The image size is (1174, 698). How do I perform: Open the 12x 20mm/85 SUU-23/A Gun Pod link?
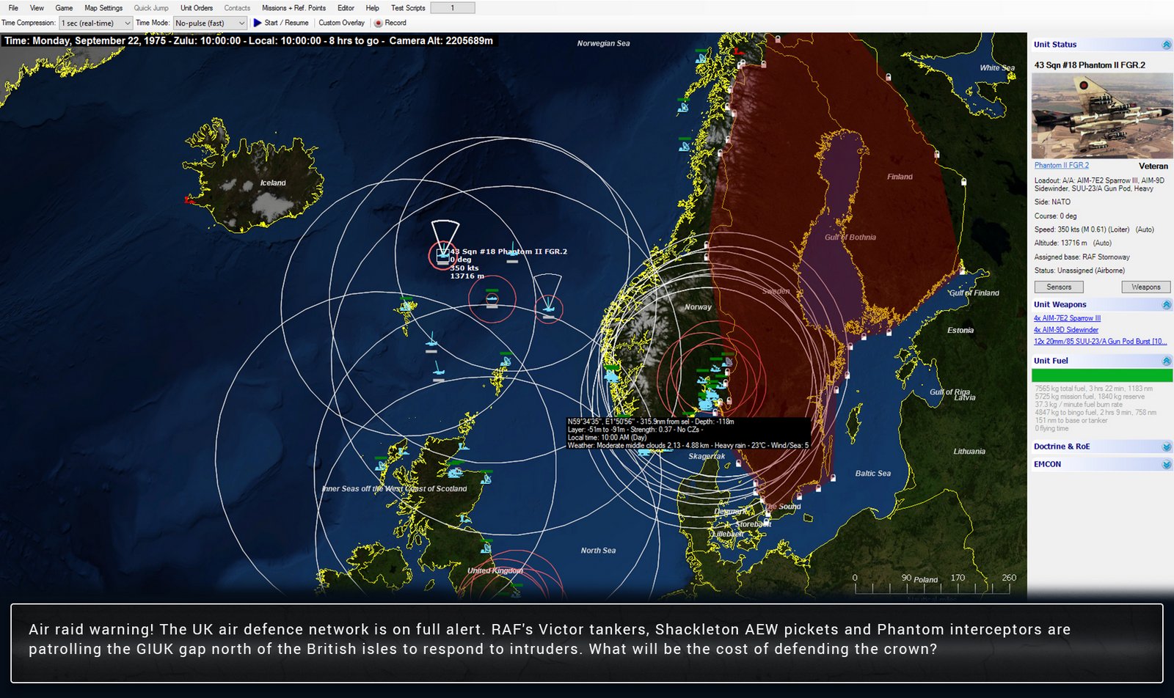(x=1100, y=342)
